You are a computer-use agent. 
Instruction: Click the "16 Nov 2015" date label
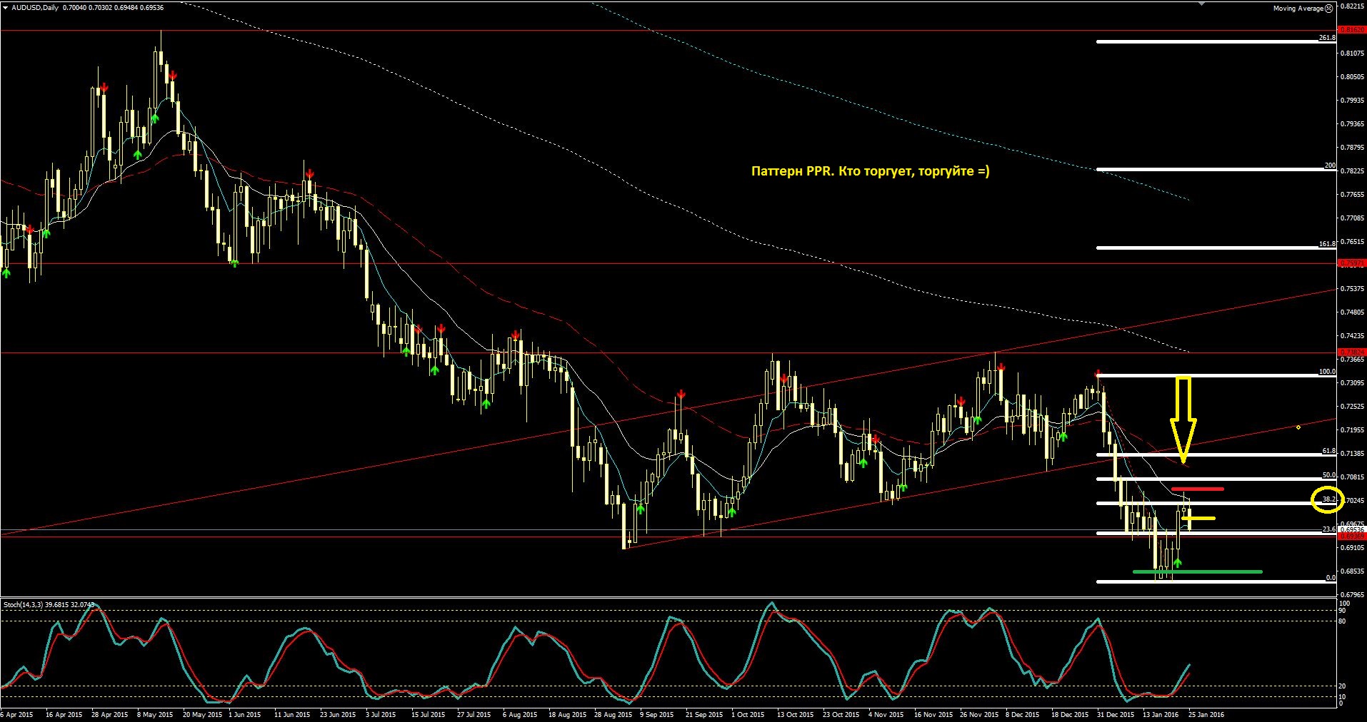933,714
